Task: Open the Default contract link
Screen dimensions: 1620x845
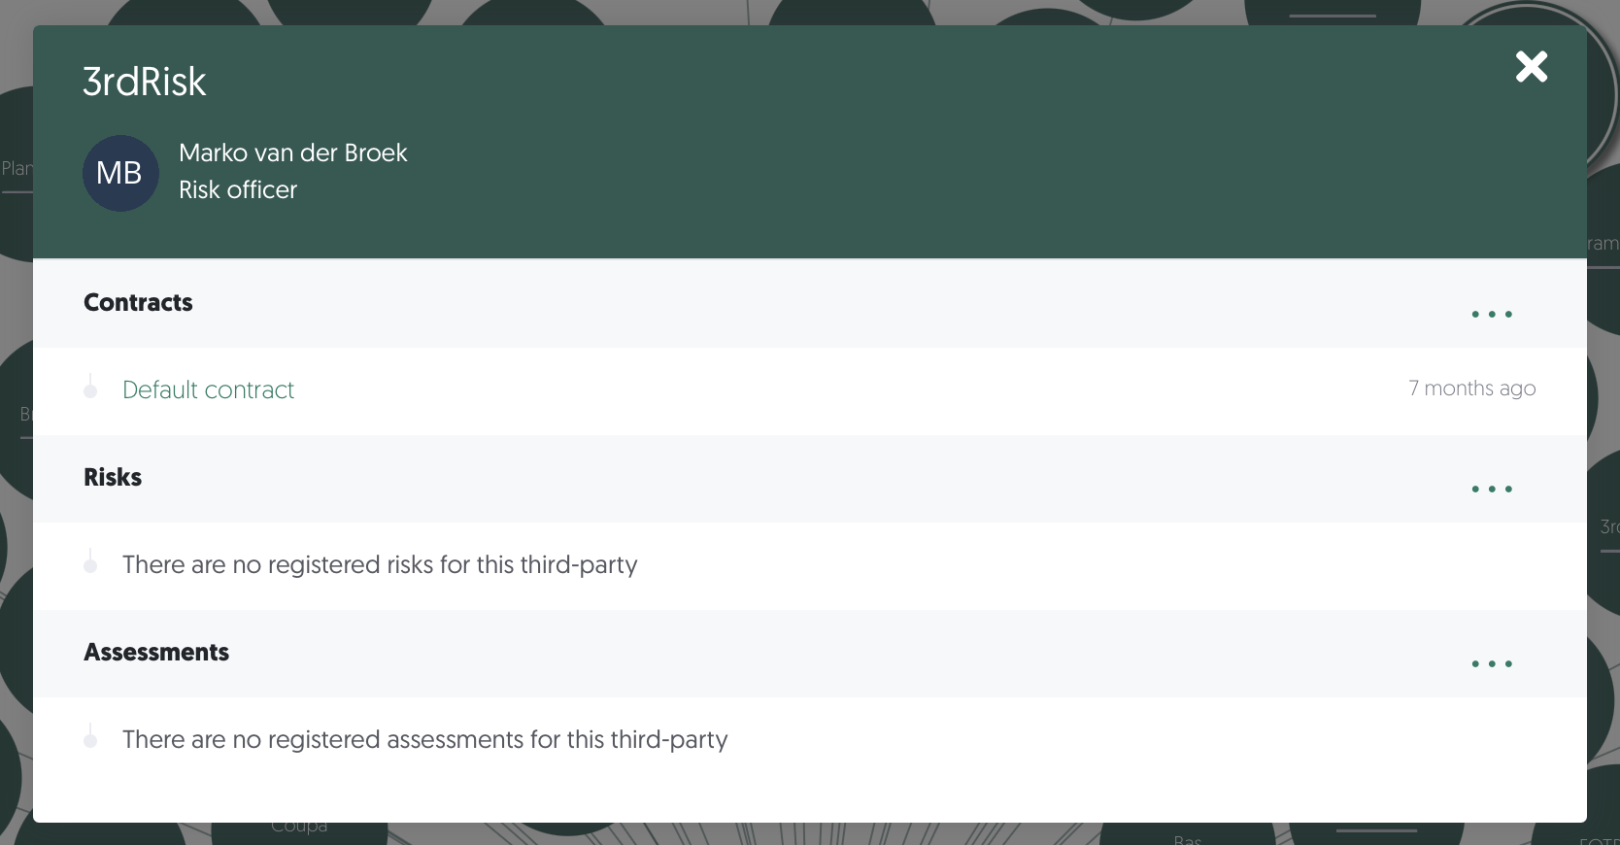Action: (208, 389)
